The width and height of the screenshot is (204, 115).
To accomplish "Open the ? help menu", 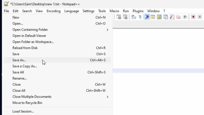I will point(164,11).
